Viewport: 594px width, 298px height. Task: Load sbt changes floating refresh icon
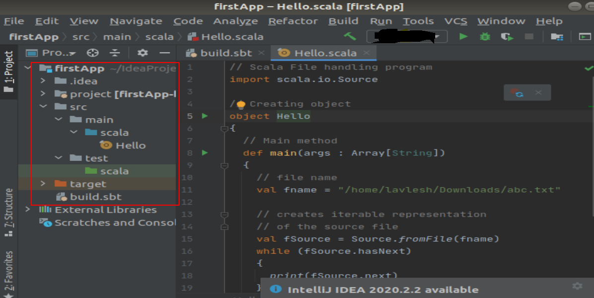pos(517,92)
